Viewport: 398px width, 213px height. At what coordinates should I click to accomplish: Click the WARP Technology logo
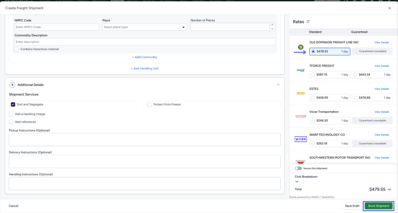301,139
